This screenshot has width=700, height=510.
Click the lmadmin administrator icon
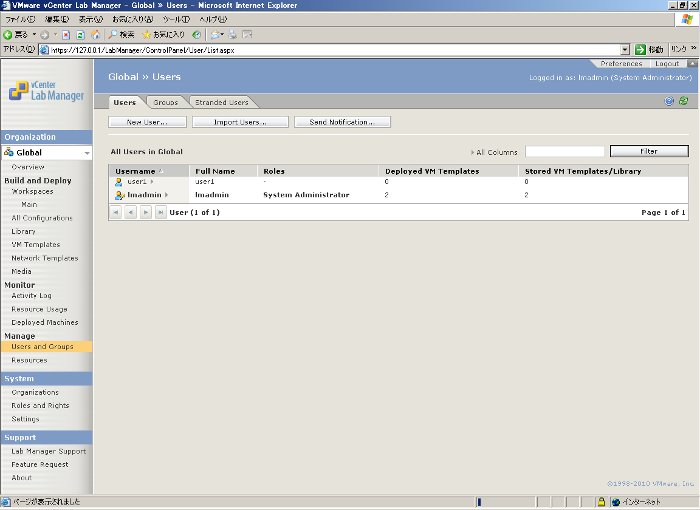[x=120, y=195]
